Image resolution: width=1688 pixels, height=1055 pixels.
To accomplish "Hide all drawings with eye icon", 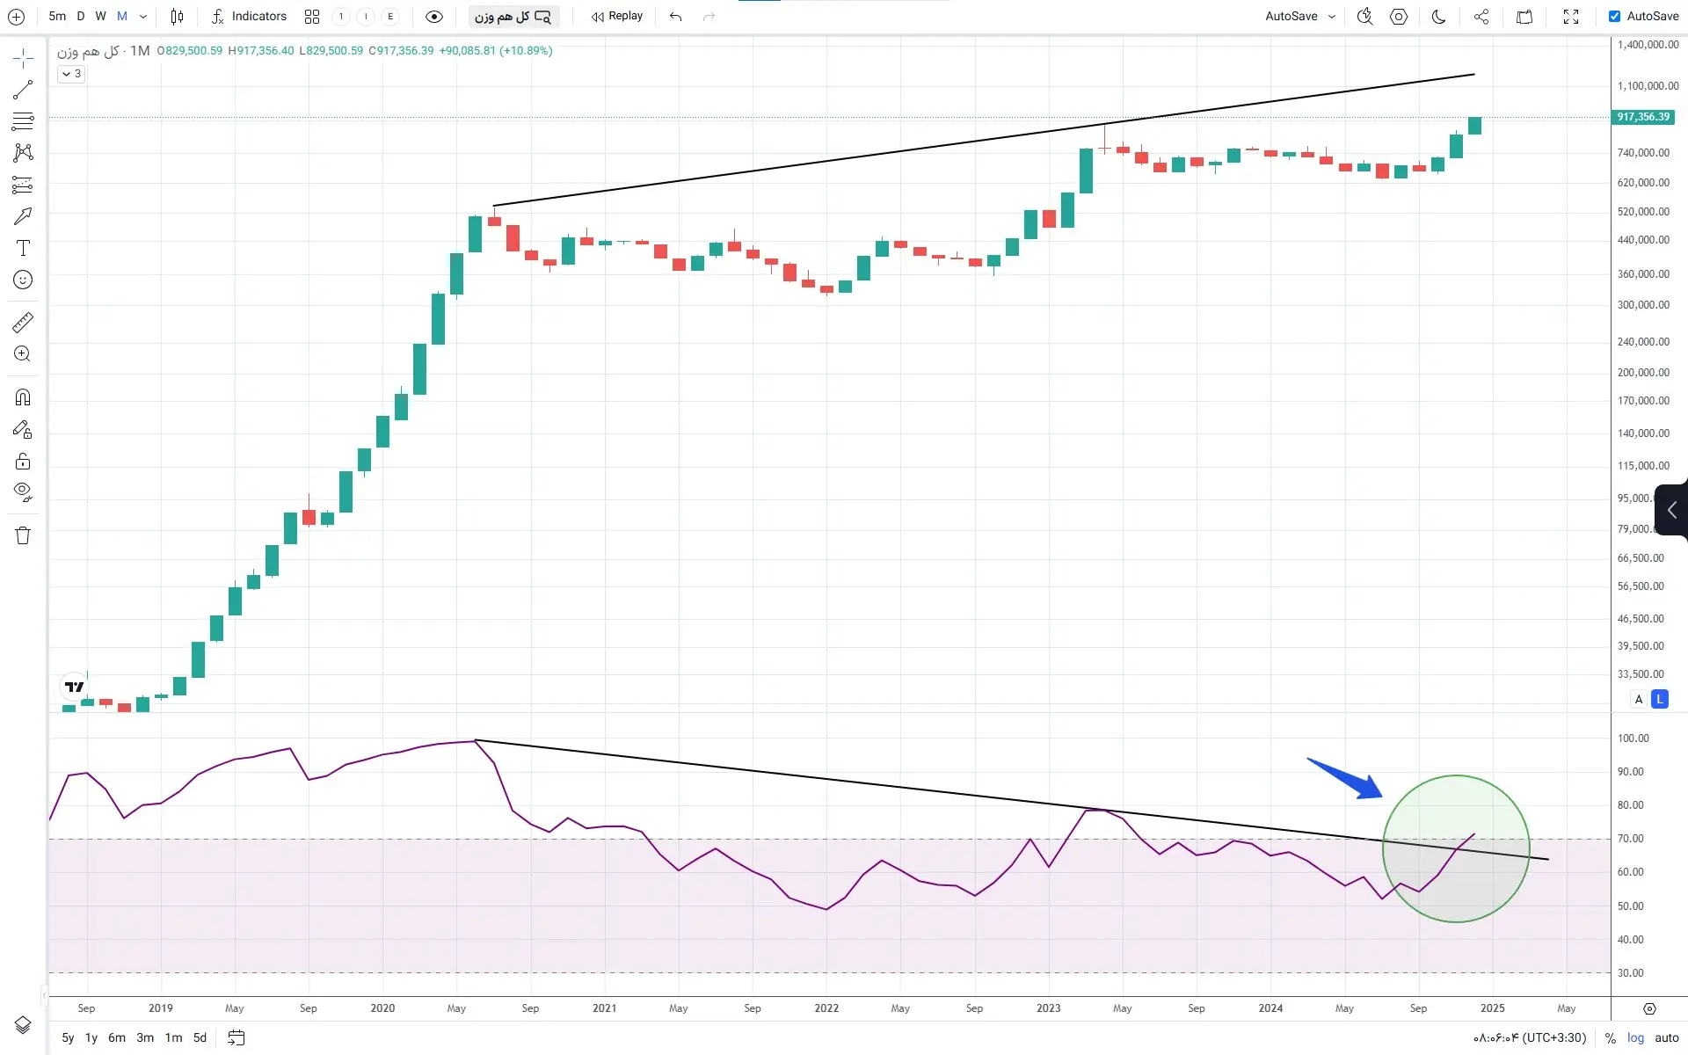I will pyautogui.click(x=23, y=492).
